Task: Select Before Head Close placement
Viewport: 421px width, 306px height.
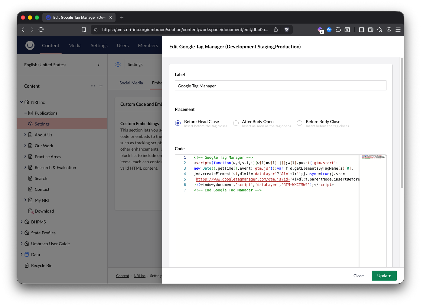Action: click(x=178, y=123)
